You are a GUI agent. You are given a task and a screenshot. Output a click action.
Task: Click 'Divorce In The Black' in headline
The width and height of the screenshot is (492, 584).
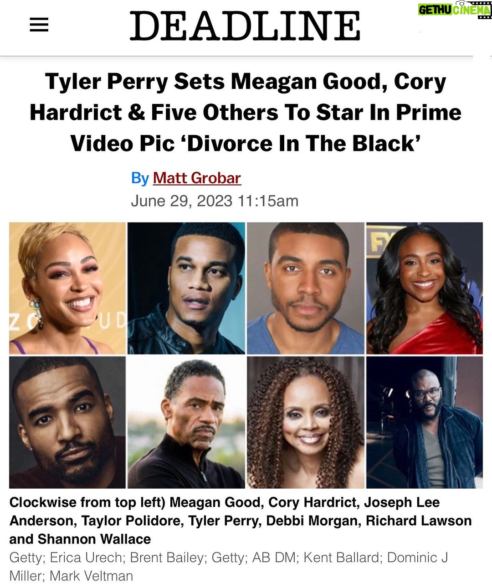[x=303, y=144]
